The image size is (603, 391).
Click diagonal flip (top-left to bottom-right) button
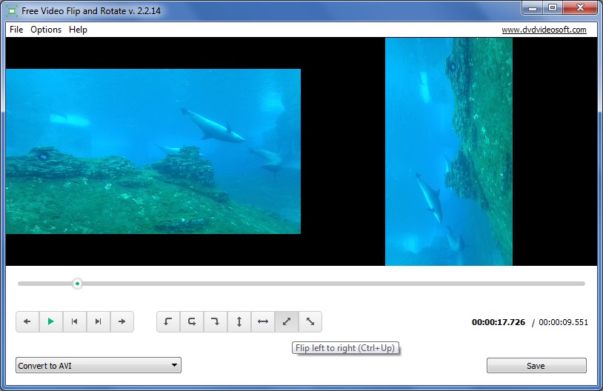click(310, 321)
